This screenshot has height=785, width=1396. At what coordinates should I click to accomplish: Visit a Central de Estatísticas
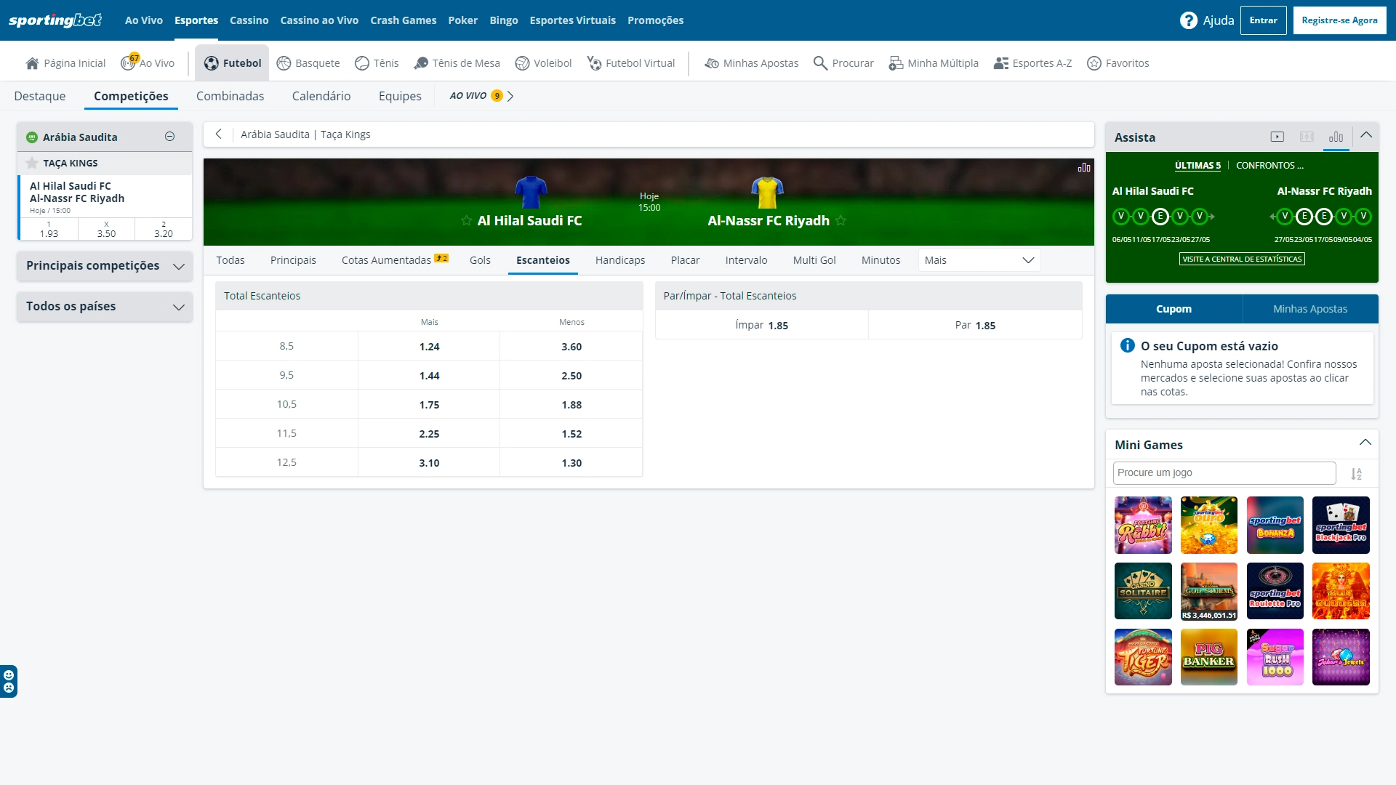[x=1242, y=259]
